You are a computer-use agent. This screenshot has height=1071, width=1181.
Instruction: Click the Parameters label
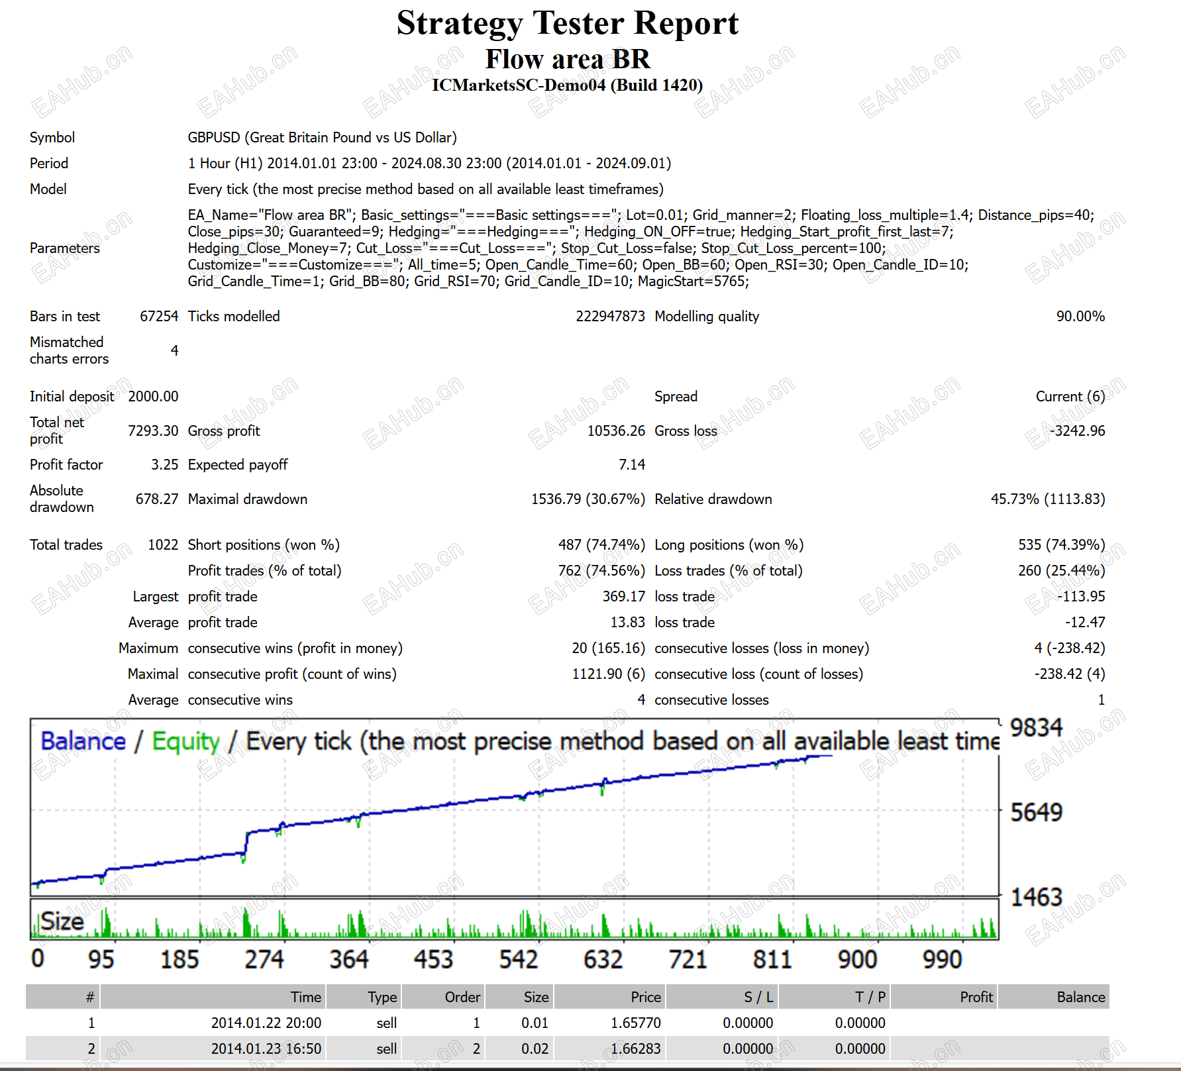pos(65,248)
